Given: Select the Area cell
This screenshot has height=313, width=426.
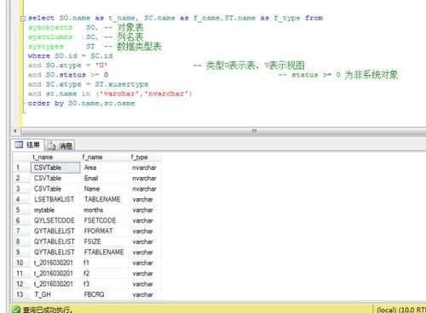Looking at the screenshot, I should click(x=105, y=168).
